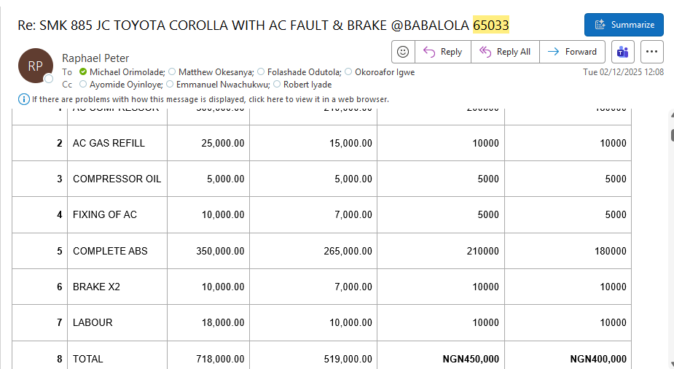The image size is (674, 369).
Task: Open Robert Iyade contact card
Action: 307,85
